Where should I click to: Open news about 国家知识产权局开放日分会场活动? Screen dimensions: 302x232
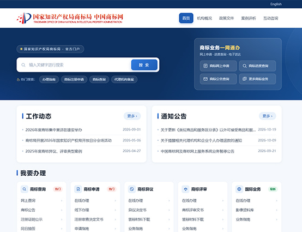tap(69, 141)
